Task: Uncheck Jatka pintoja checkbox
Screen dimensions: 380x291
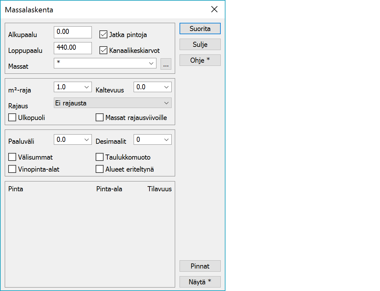Action: (x=103, y=34)
